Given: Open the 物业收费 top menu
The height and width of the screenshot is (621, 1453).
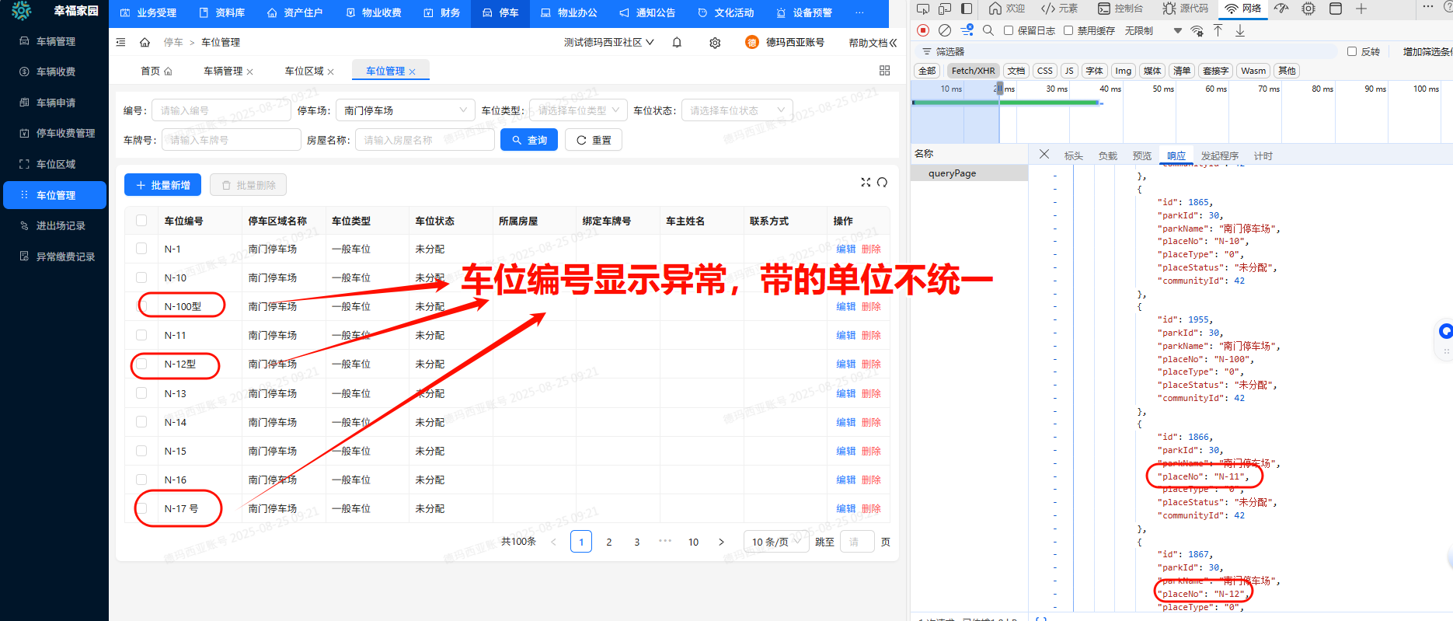Looking at the screenshot, I should click(x=374, y=13).
